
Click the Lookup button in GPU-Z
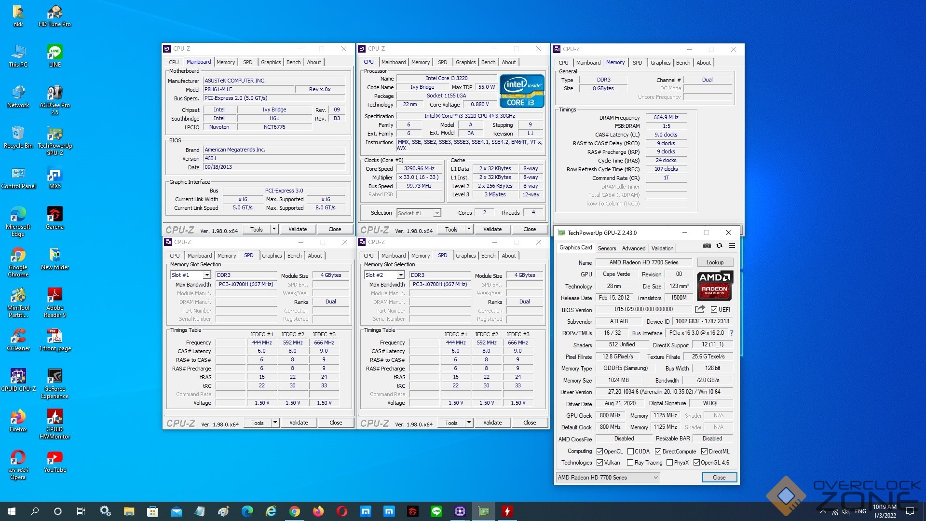715,262
